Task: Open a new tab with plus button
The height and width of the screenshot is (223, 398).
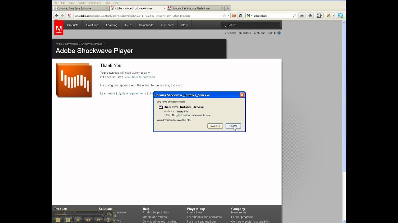Action: 228,8
